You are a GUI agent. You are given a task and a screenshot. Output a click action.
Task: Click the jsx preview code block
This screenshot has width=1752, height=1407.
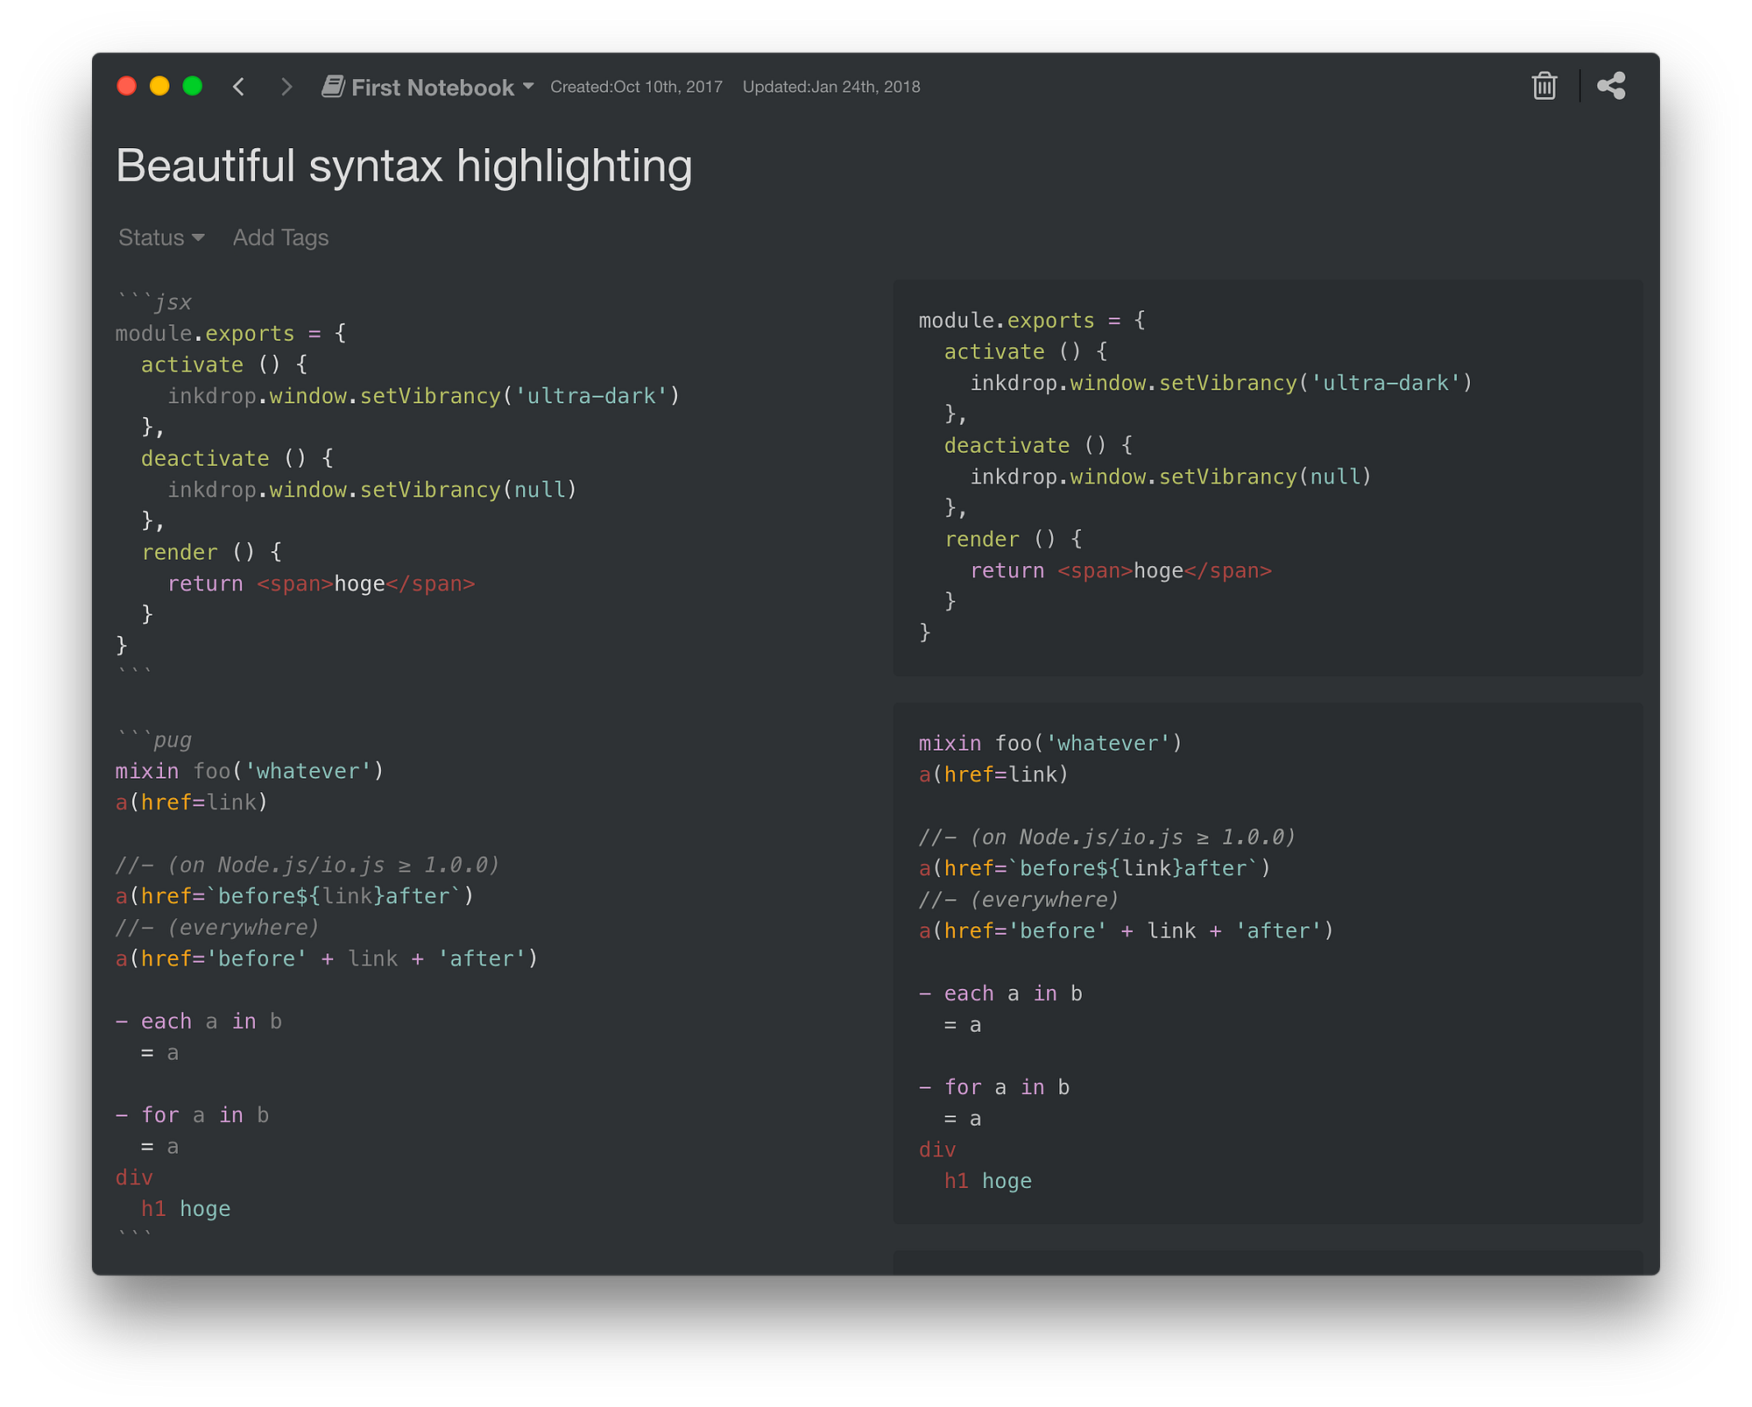pos(1267,477)
